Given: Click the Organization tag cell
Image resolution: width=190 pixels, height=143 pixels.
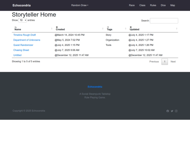Looking at the screenshot, I should click(113, 40).
